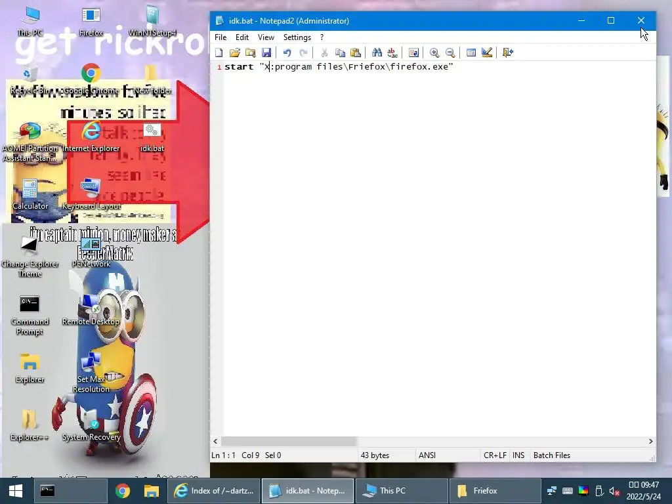Viewport: 672px width, 504px height.
Task: Click the horizontal scrollbar right arrow
Action: point(650,441)
